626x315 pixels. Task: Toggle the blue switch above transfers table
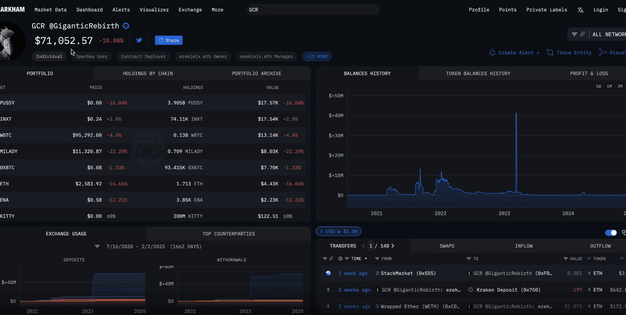point(611,233)
